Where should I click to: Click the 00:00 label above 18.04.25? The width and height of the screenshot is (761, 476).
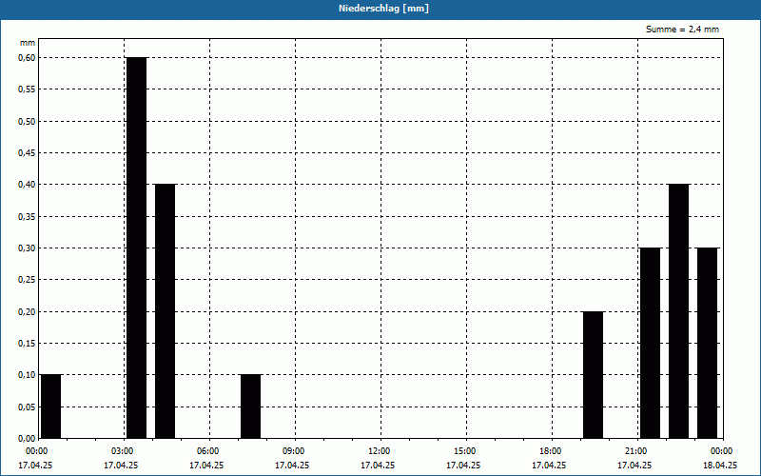722,451
